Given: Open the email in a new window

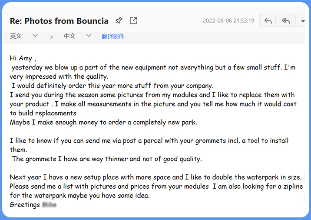Looking at the screenshot, I should pos(134,20).
